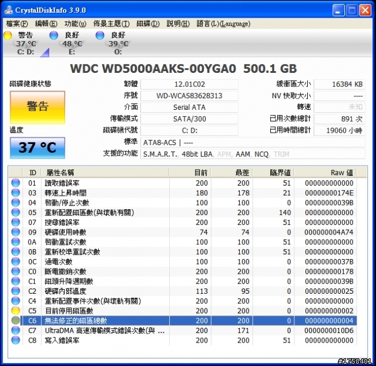Click status icon of 0B 重新校準重試次數 row

coord(16,251)
